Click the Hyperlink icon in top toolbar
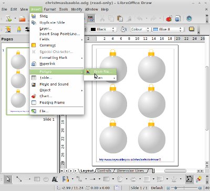Image resolution: width=210 pixels, height=191 pixels. click(177, 18)
